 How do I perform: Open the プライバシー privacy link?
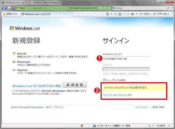click(59, 107)
